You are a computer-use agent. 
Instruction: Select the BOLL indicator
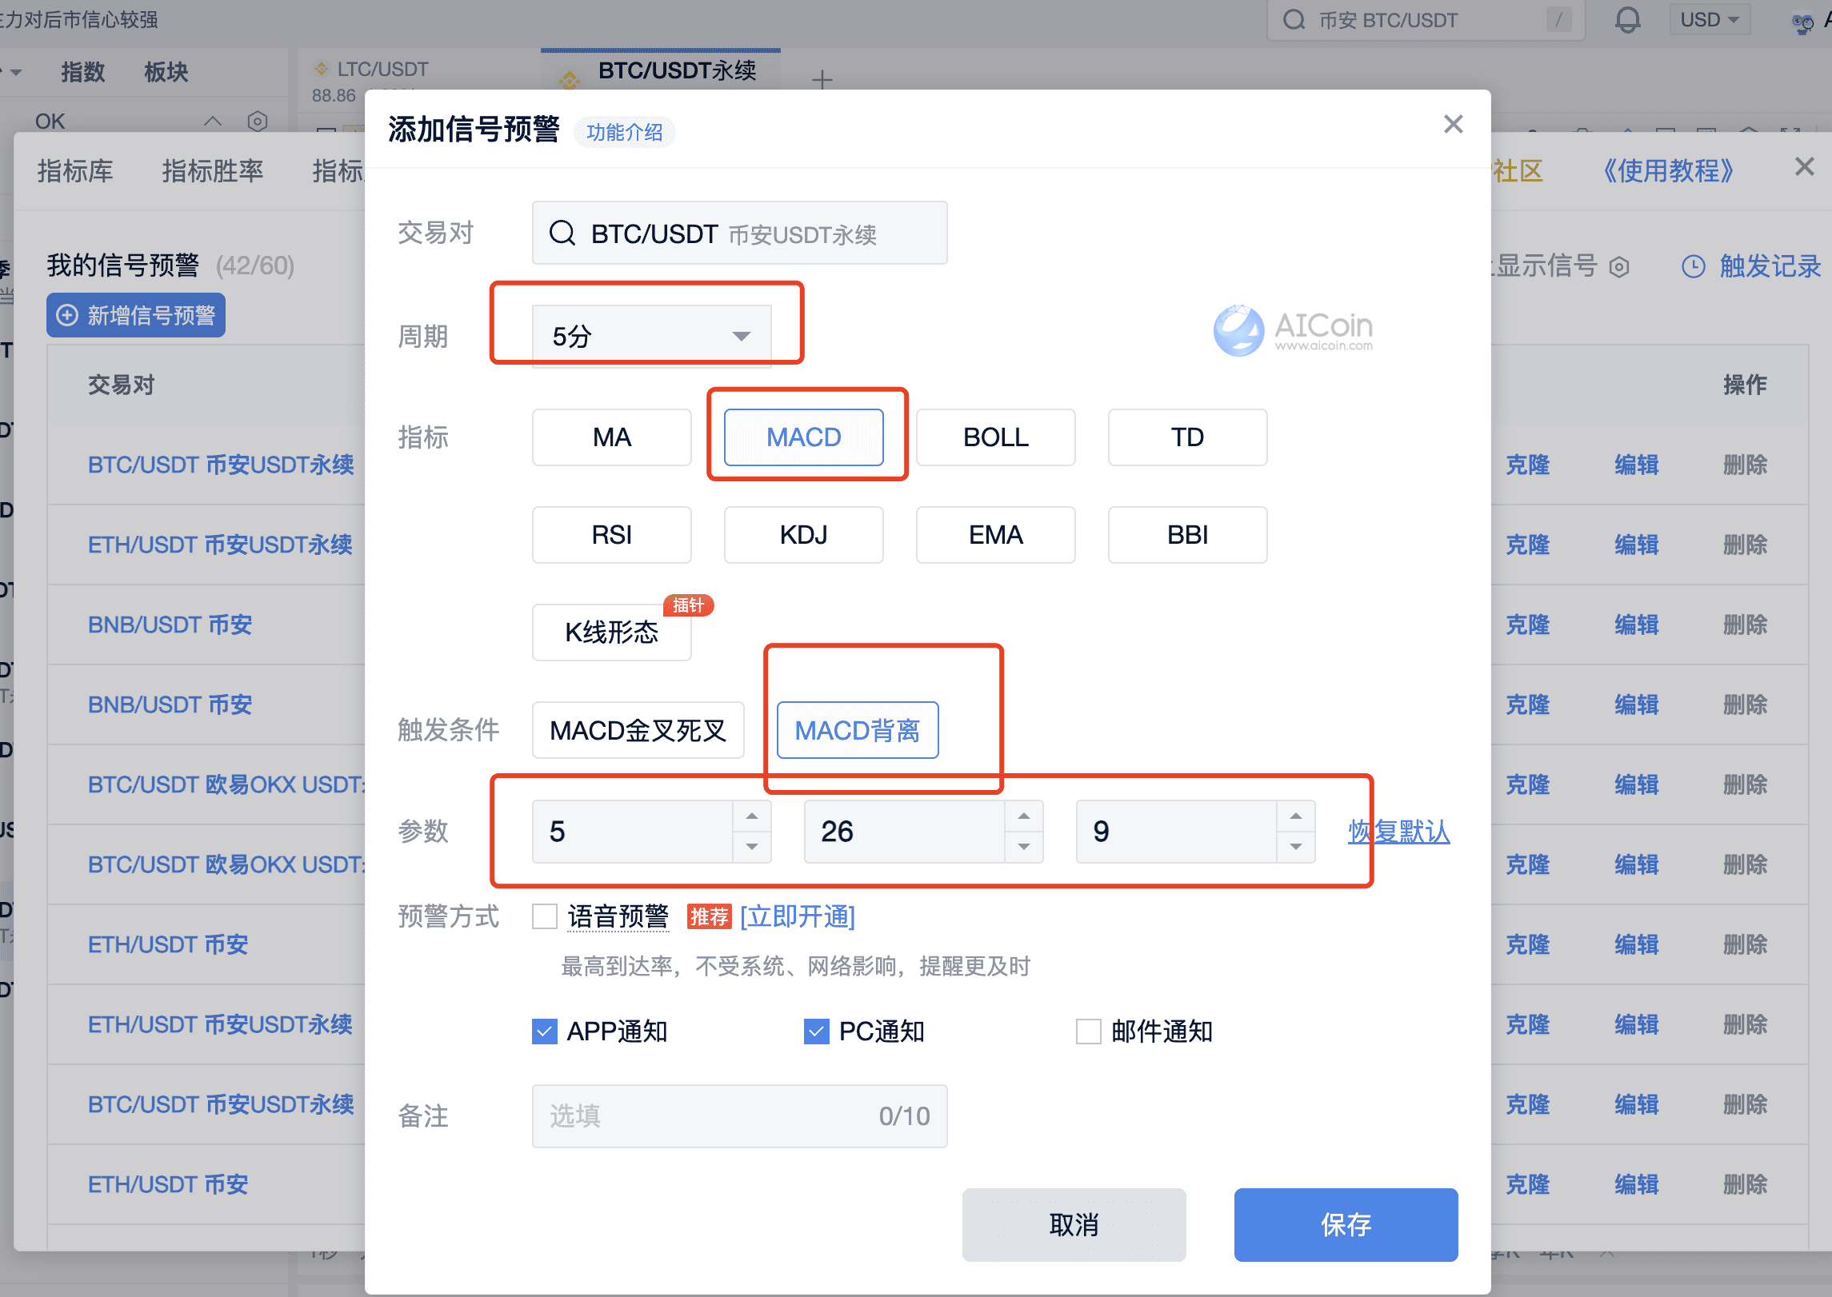pos(995,437)
